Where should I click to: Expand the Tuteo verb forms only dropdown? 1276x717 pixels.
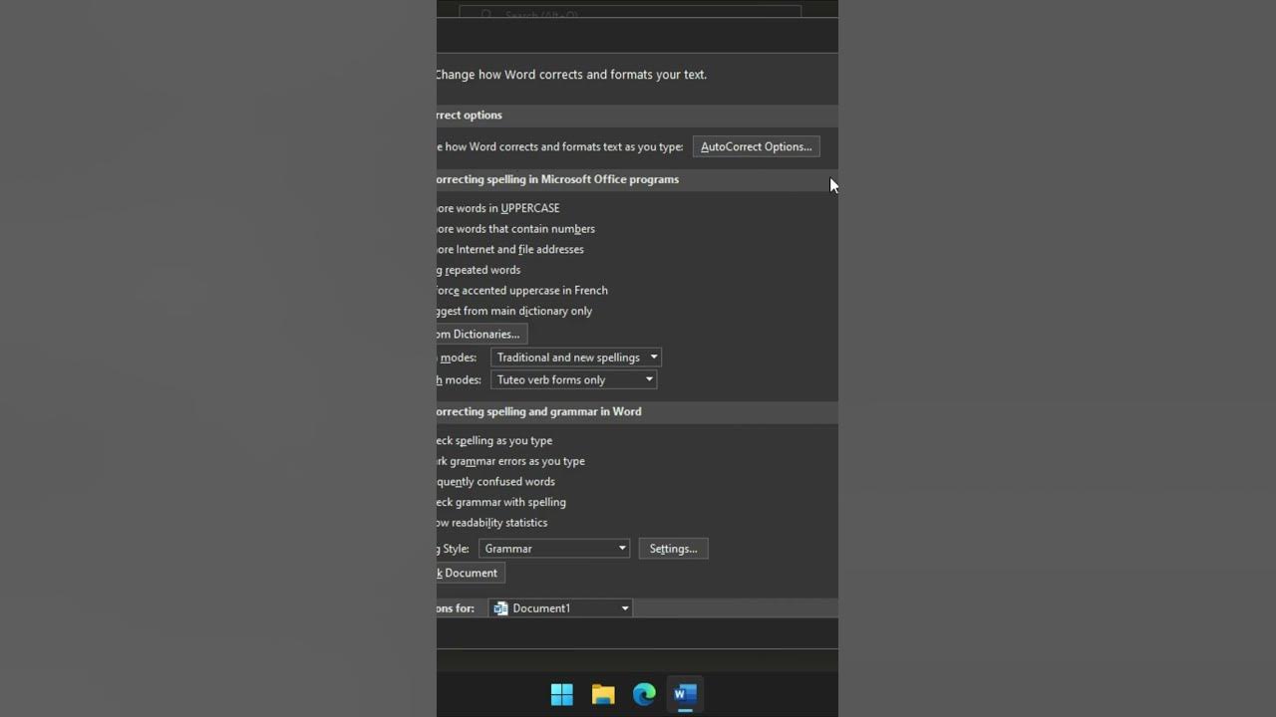[x=573, y=379]
